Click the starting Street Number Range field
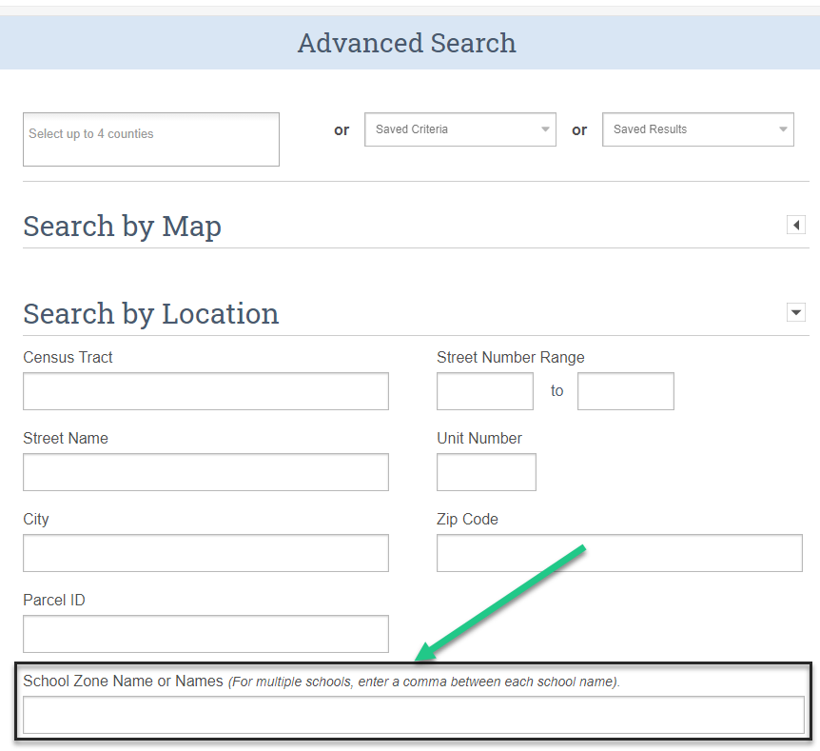Viewport: 820px width, 751px height. coord(485,391)
